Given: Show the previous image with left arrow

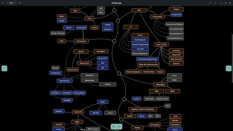Looking at the screenshot, I should click(x=4, y=68).
